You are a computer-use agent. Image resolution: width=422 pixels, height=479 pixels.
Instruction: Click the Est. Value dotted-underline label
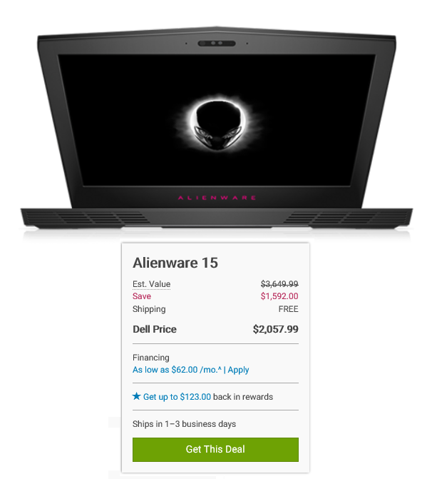[151, 284]
